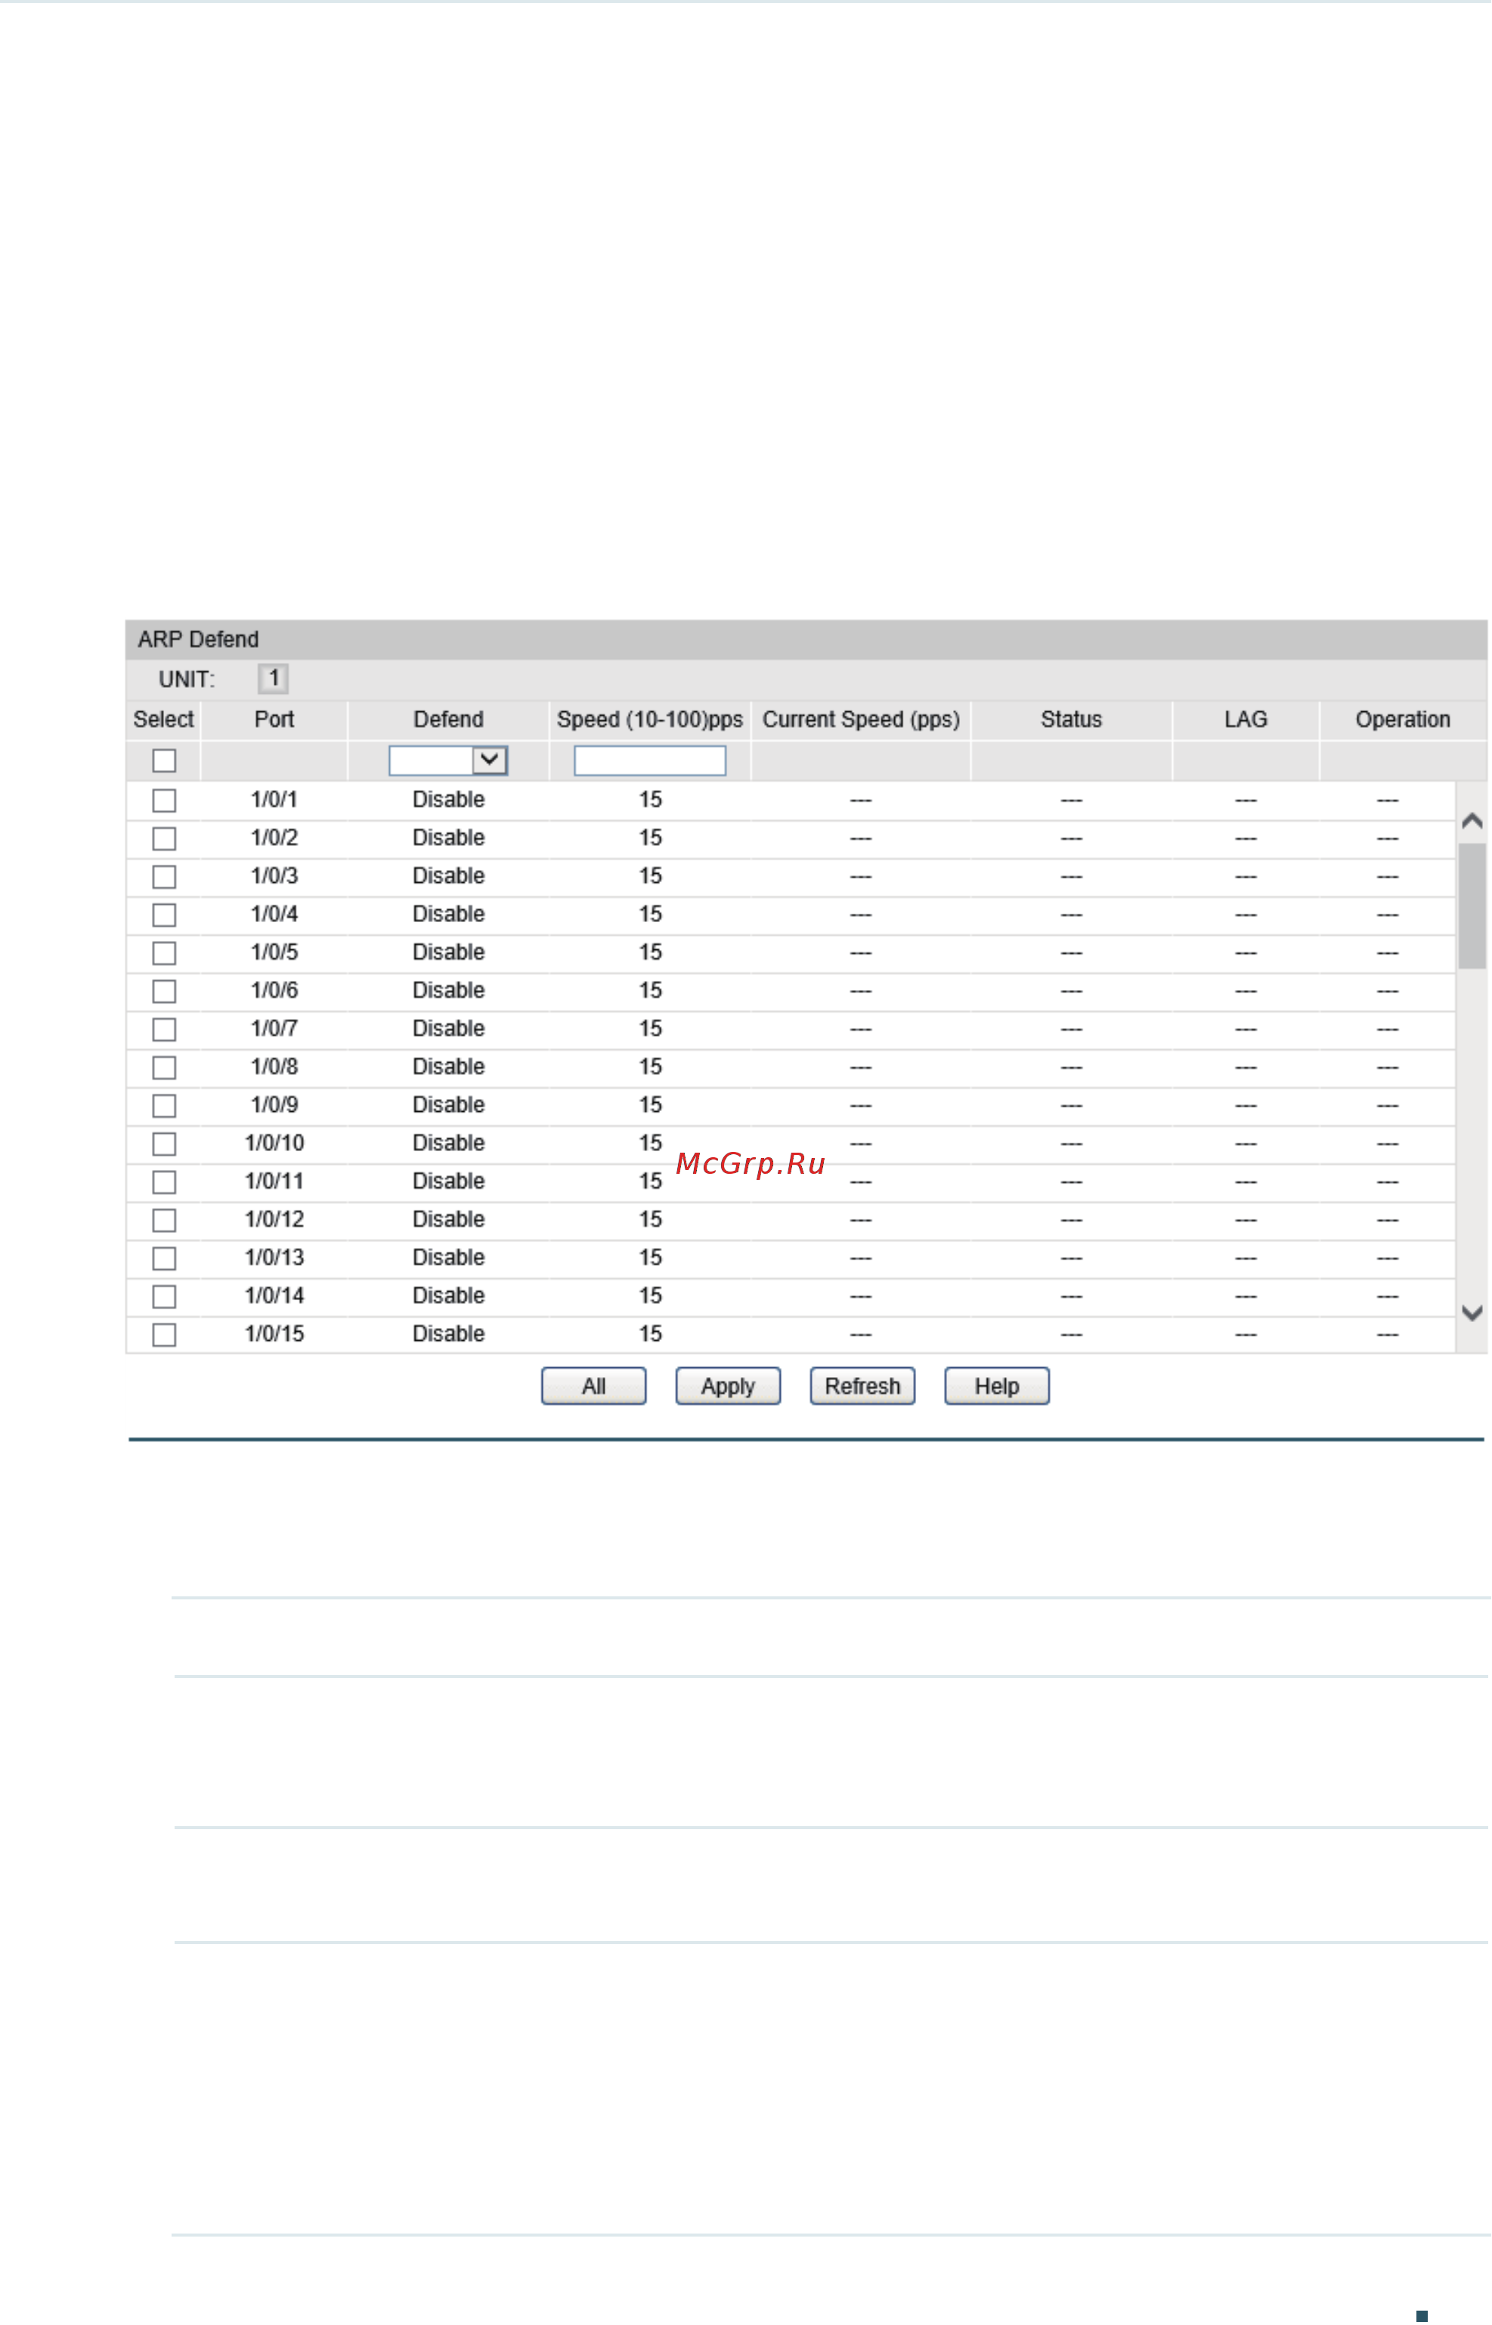Tick checkbox beside port 1/0/8

(165, 1067)
